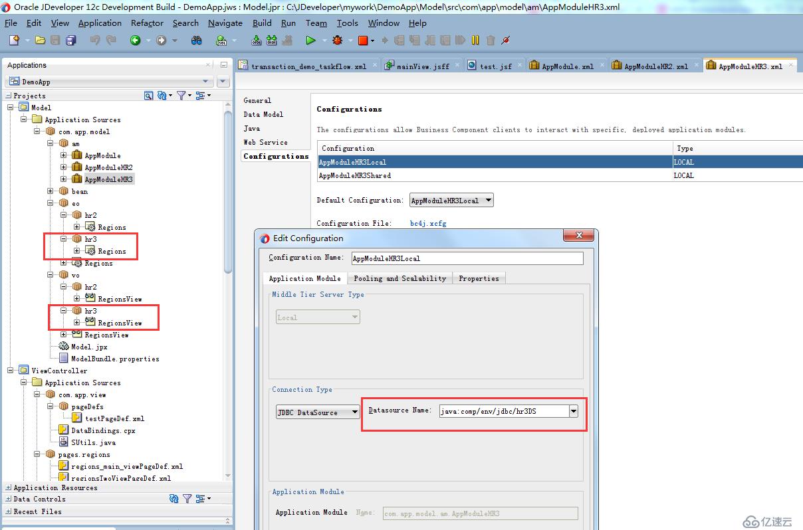Click the Rebuild project icon
Image resolution: width=803 pixels, height=530 pixels.
coord(271,41)
